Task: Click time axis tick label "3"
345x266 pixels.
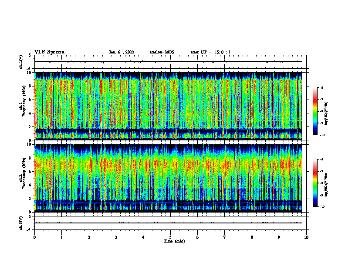Action: click(x=116, y=237)
